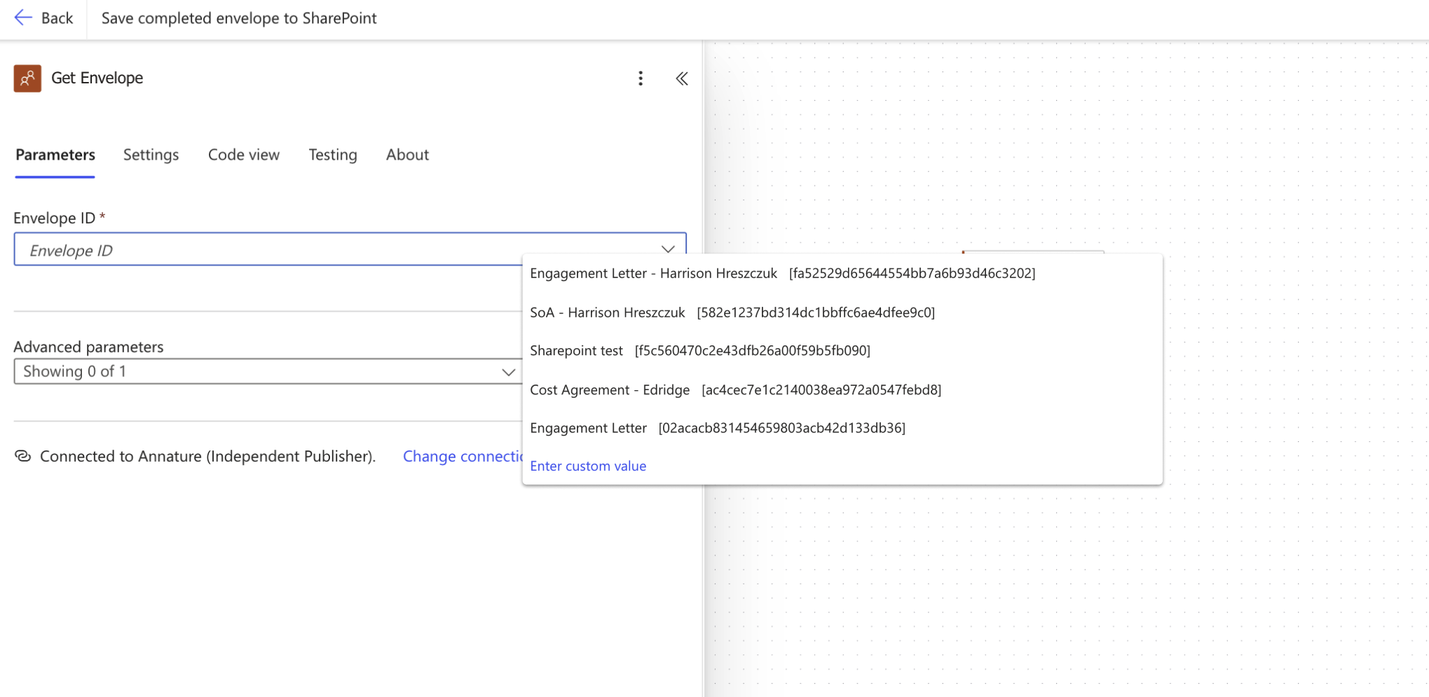Click the connection link icon beside Connected to Annature
The width and height of the screenshot is (1429, 697).
[x=23, y=456]
